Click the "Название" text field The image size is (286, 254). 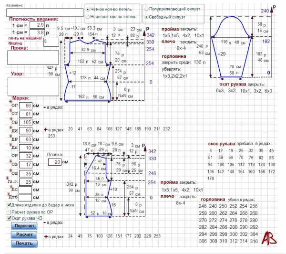(44, 12)
